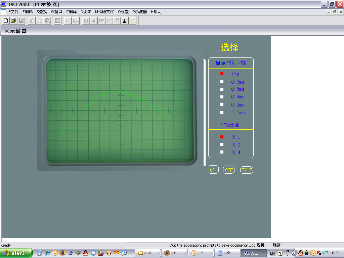Select 0.1ms display time option
This screenshot has width=344, height=258.
[x=222, y=113]
